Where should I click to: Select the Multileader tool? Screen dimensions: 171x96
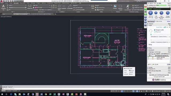tap(70, 7)
